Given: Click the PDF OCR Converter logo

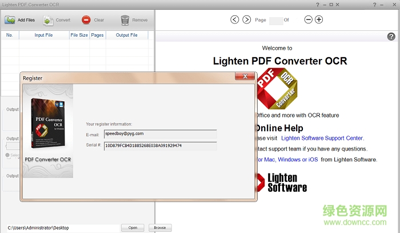Looking at the screenshot, I should coord(277,89).
